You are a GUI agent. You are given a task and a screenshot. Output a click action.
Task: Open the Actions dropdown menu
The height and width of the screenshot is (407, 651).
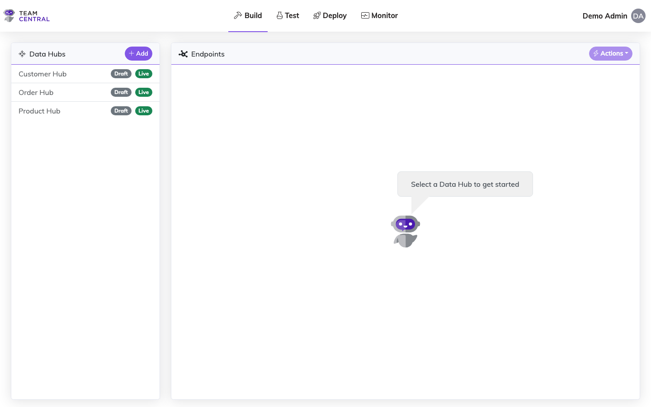[611, 53]
